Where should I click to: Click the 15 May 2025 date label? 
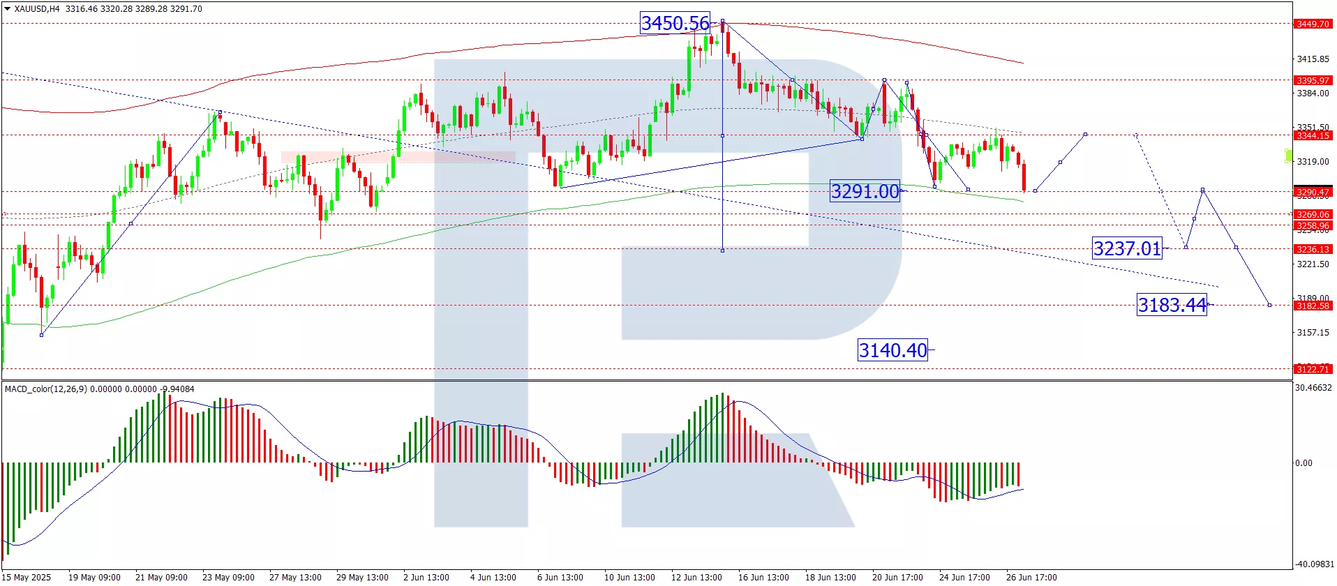click(x=27, y=578)
